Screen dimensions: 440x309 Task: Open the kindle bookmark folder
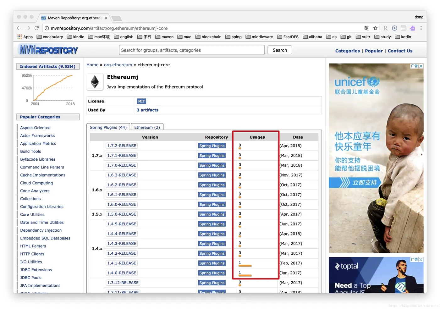(75, 37)
